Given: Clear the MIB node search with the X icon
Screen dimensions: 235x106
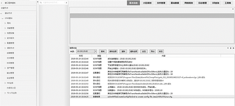Looking at the screenshot, I should [x=66, y=2].
